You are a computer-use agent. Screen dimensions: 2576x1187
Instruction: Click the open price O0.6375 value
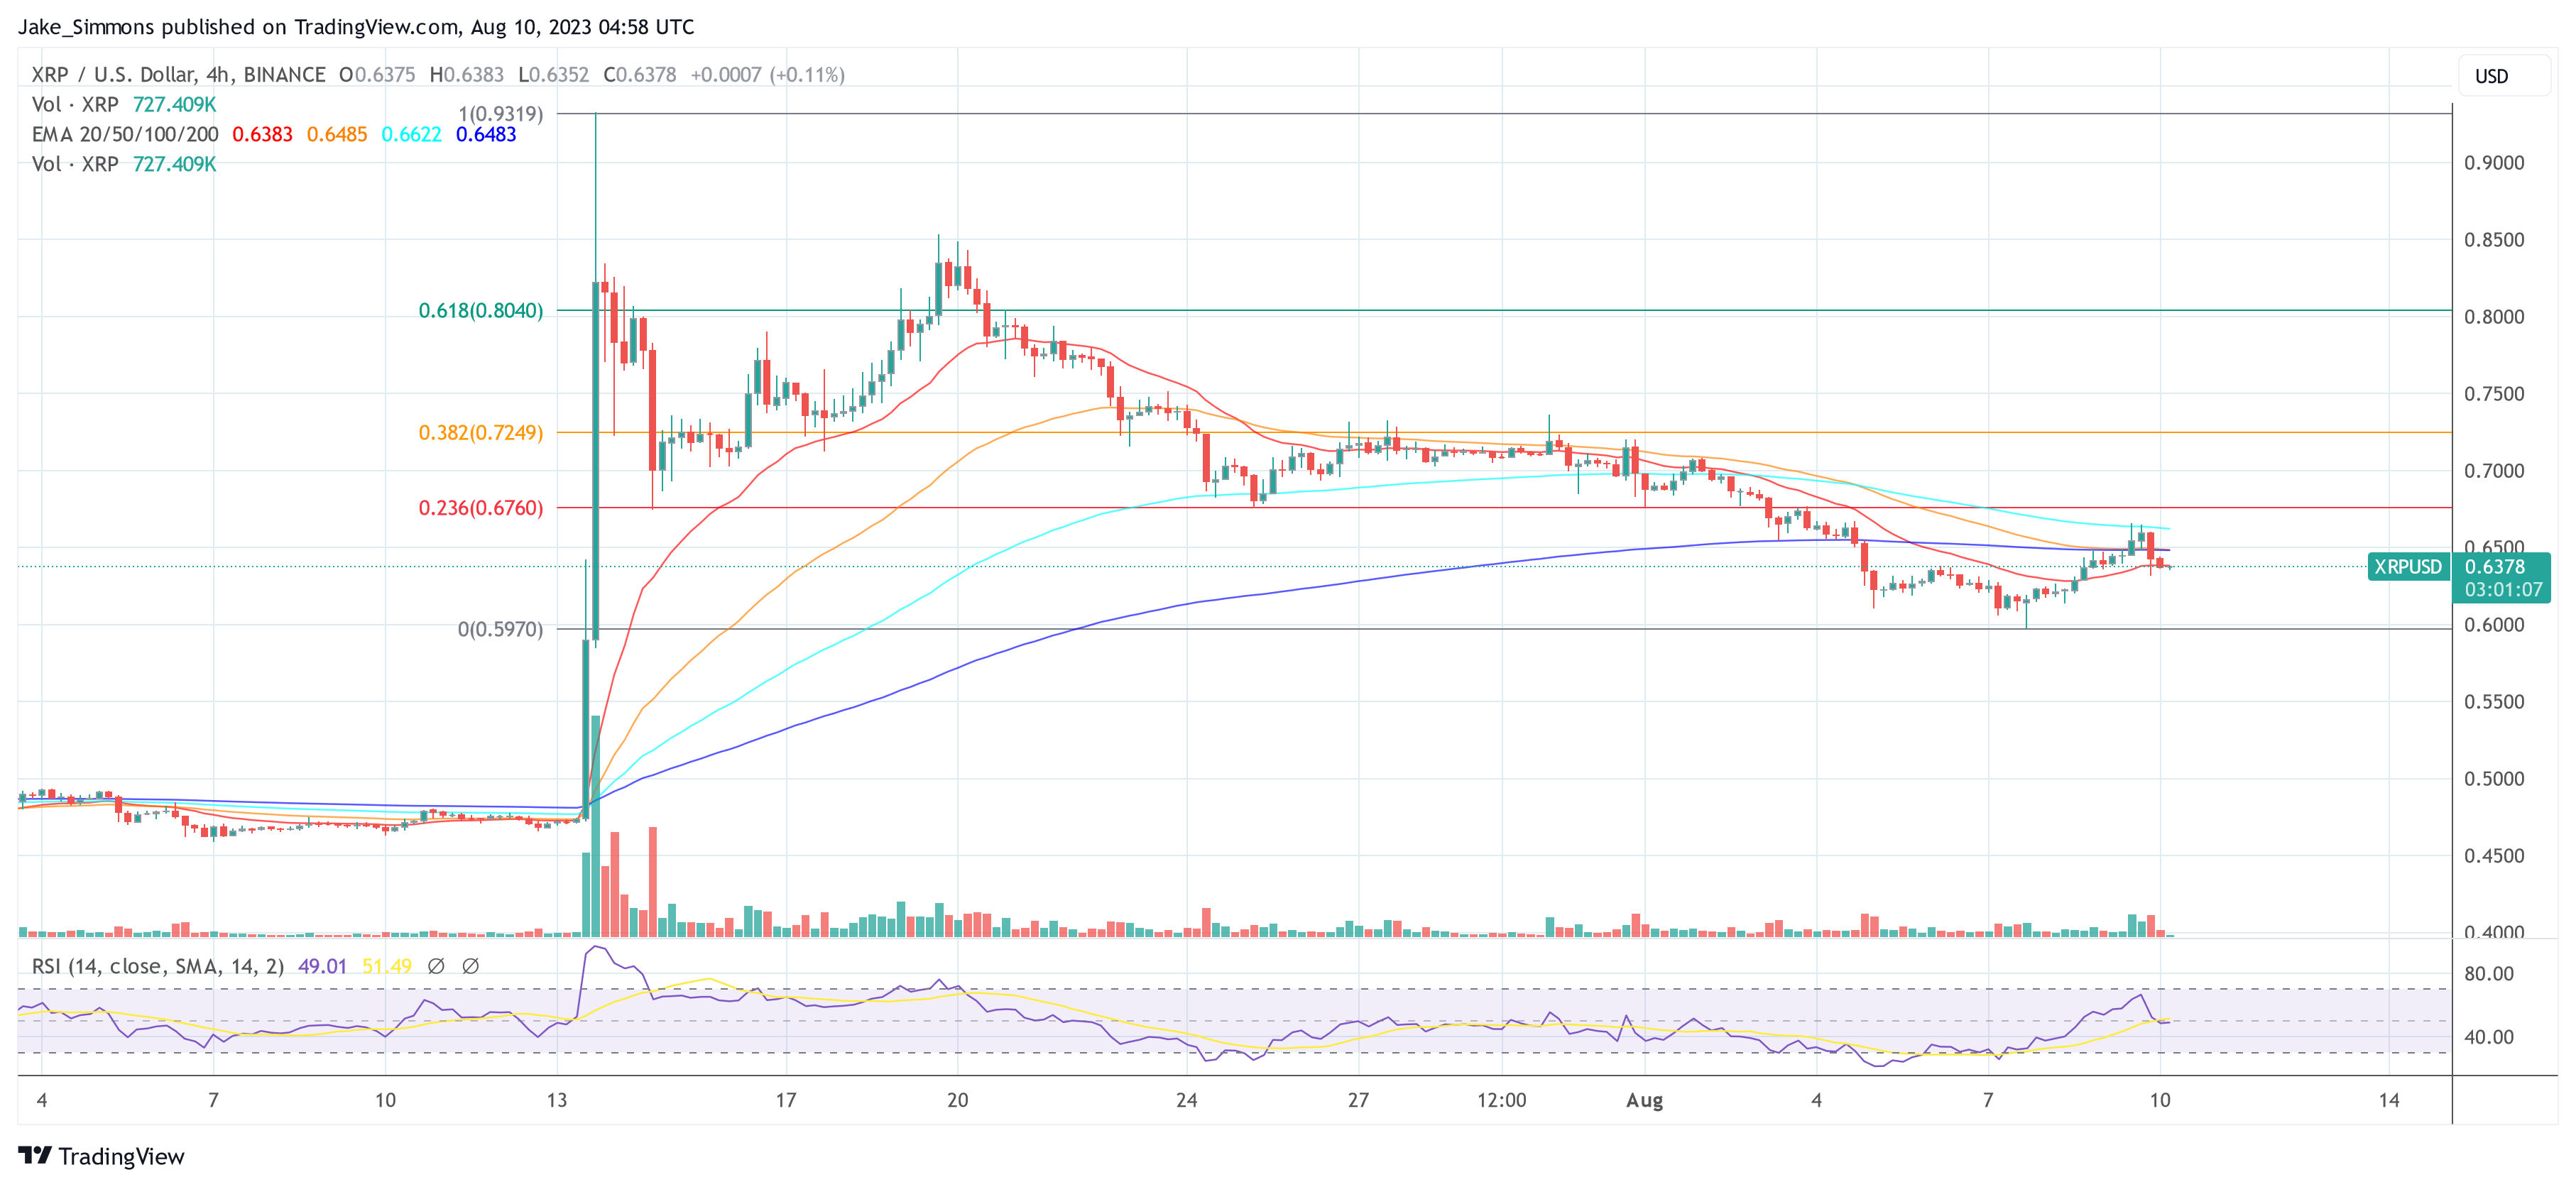377,75
